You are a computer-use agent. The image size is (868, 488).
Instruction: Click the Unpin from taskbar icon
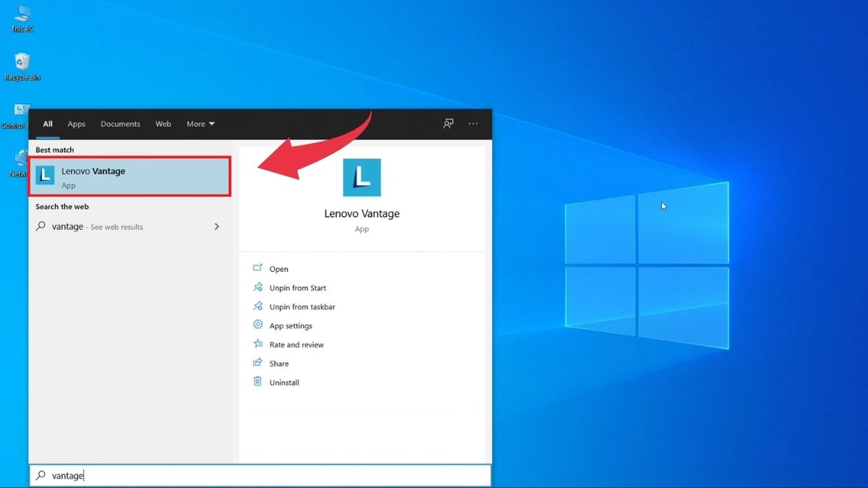258,306
